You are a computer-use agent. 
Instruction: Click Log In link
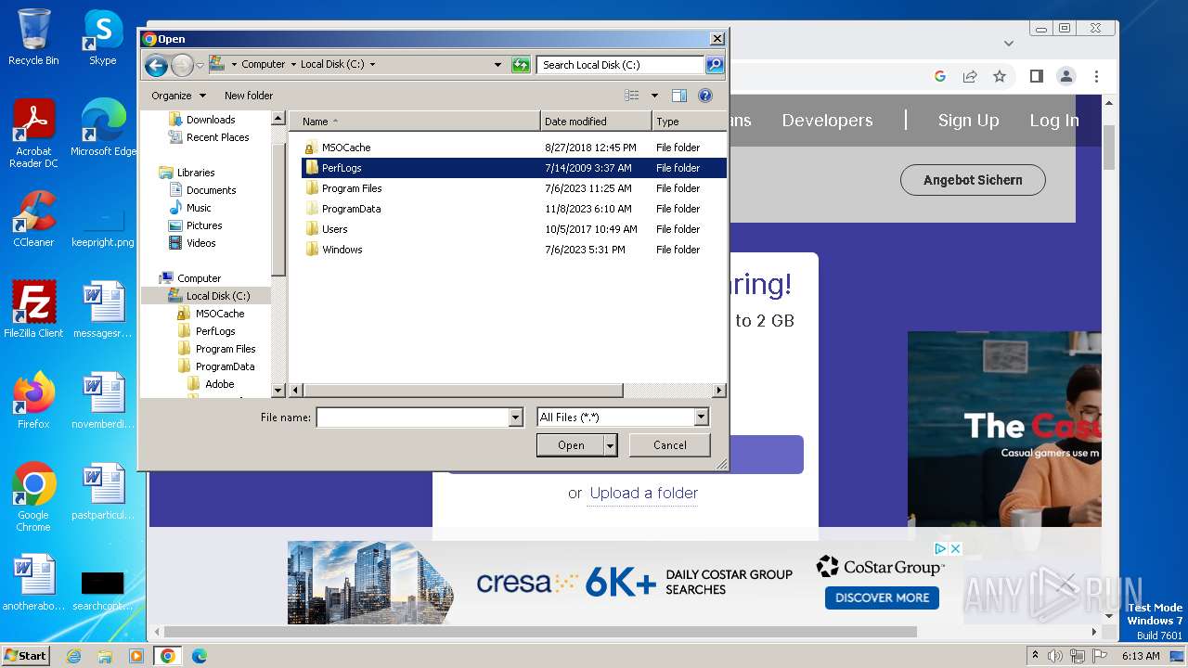(x=1054, y=121)
